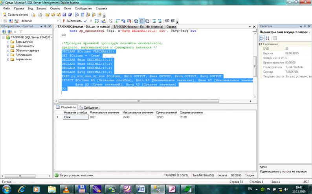This screenshot has height=194, width=312.
Task: Open the Windows Start menu
Action: coord(7,189)
